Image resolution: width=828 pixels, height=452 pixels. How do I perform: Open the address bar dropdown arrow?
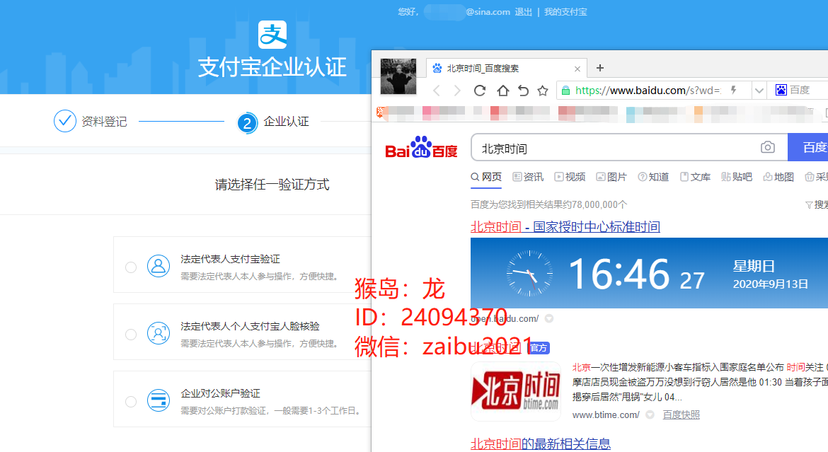(759, 91)
